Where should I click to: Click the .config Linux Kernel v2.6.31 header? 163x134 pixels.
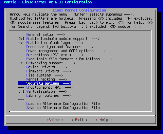[x=47, y=2]
